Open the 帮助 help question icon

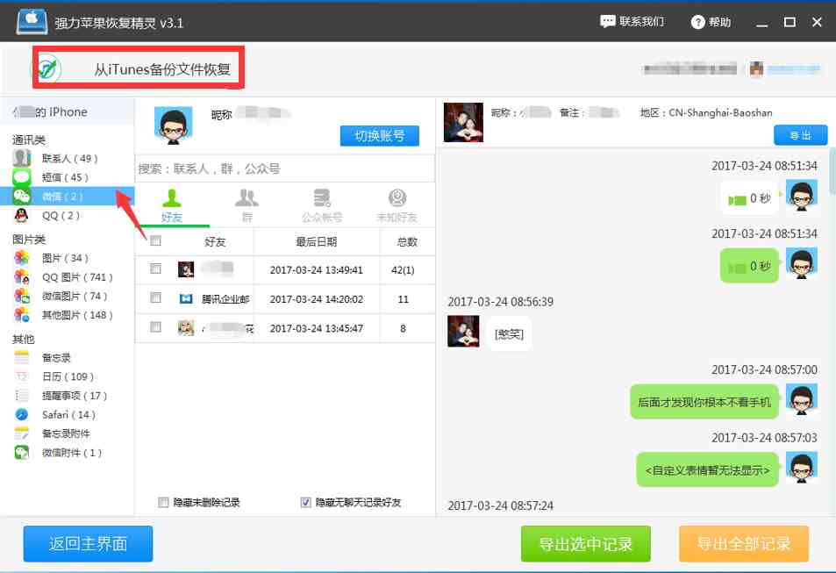[697, 23]
